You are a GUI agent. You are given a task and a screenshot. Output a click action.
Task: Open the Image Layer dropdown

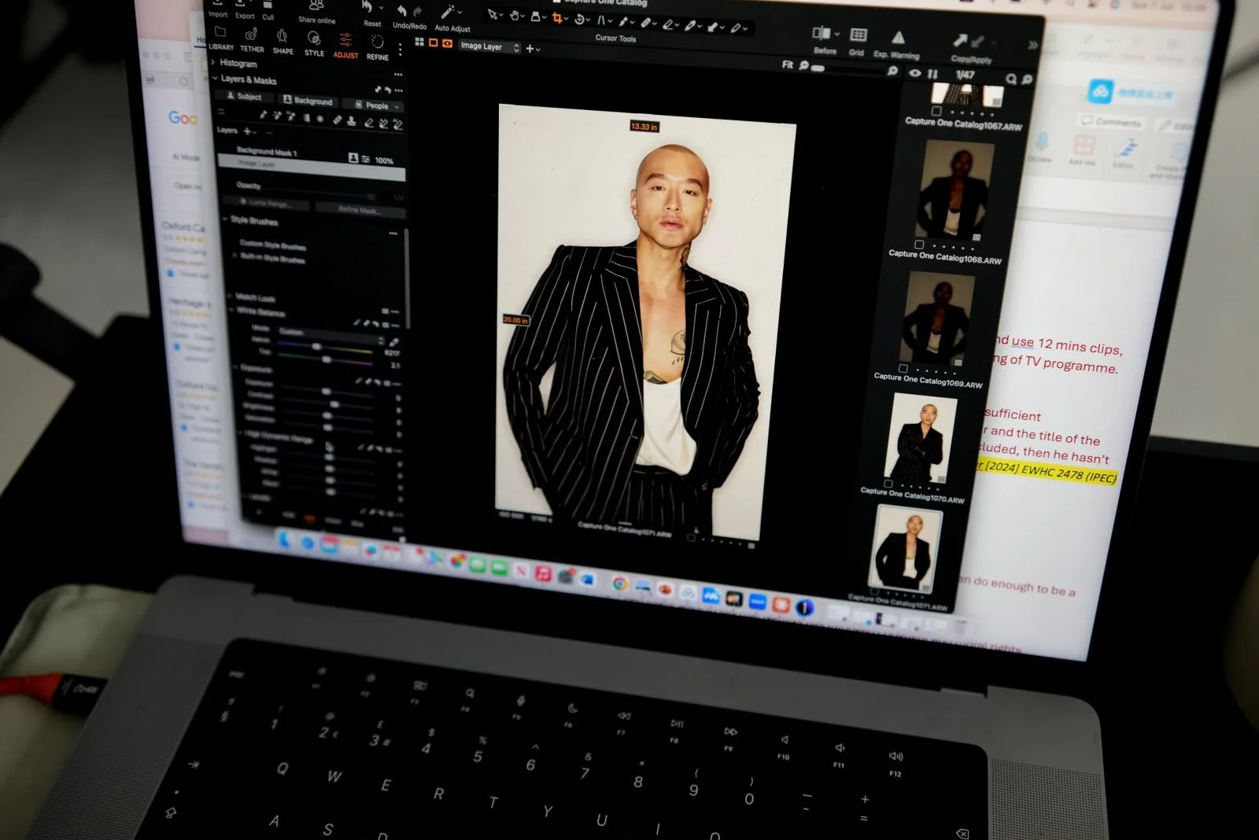489,46
